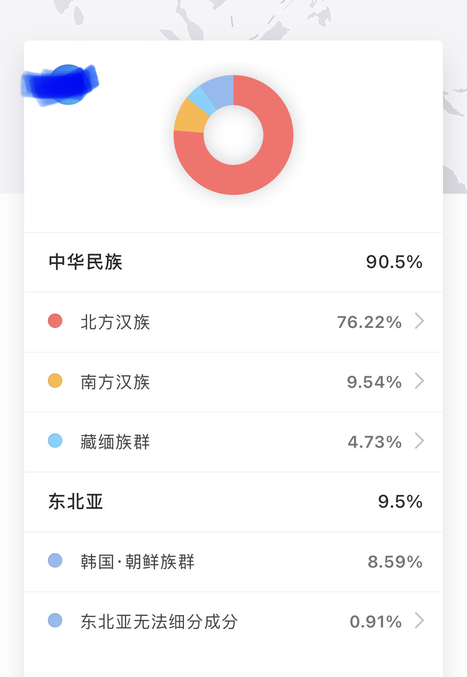Viewport: 467px width, 677px height.
Task: Click the 90.5% total for 中华民族
Action: click(x=394, y=262)
